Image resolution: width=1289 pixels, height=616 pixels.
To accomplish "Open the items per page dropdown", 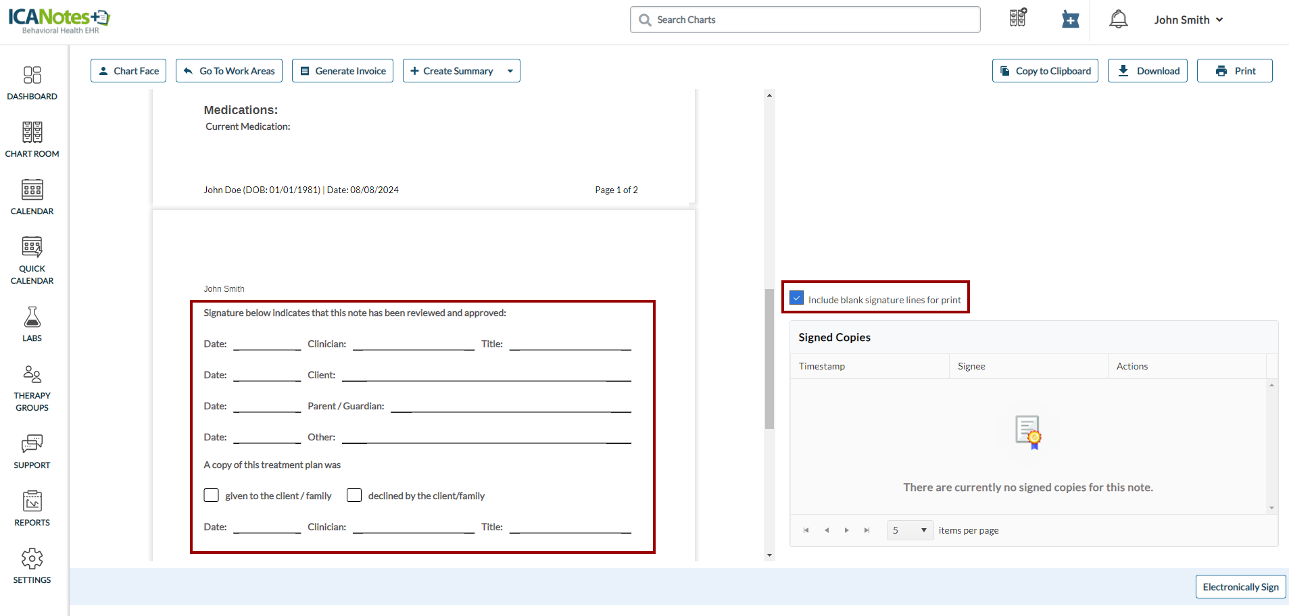I will (x=909, y=530).
